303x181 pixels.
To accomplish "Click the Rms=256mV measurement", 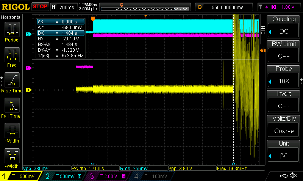I will click(x=144, y=168).
